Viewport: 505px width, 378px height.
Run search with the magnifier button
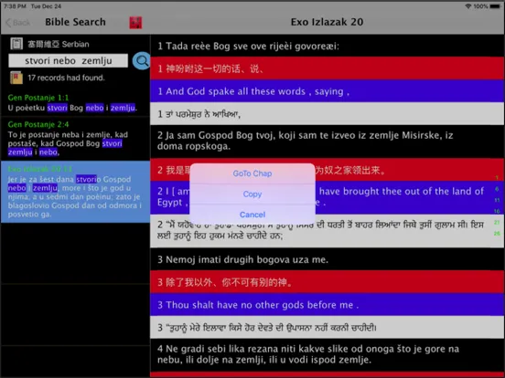coord(142,61)
